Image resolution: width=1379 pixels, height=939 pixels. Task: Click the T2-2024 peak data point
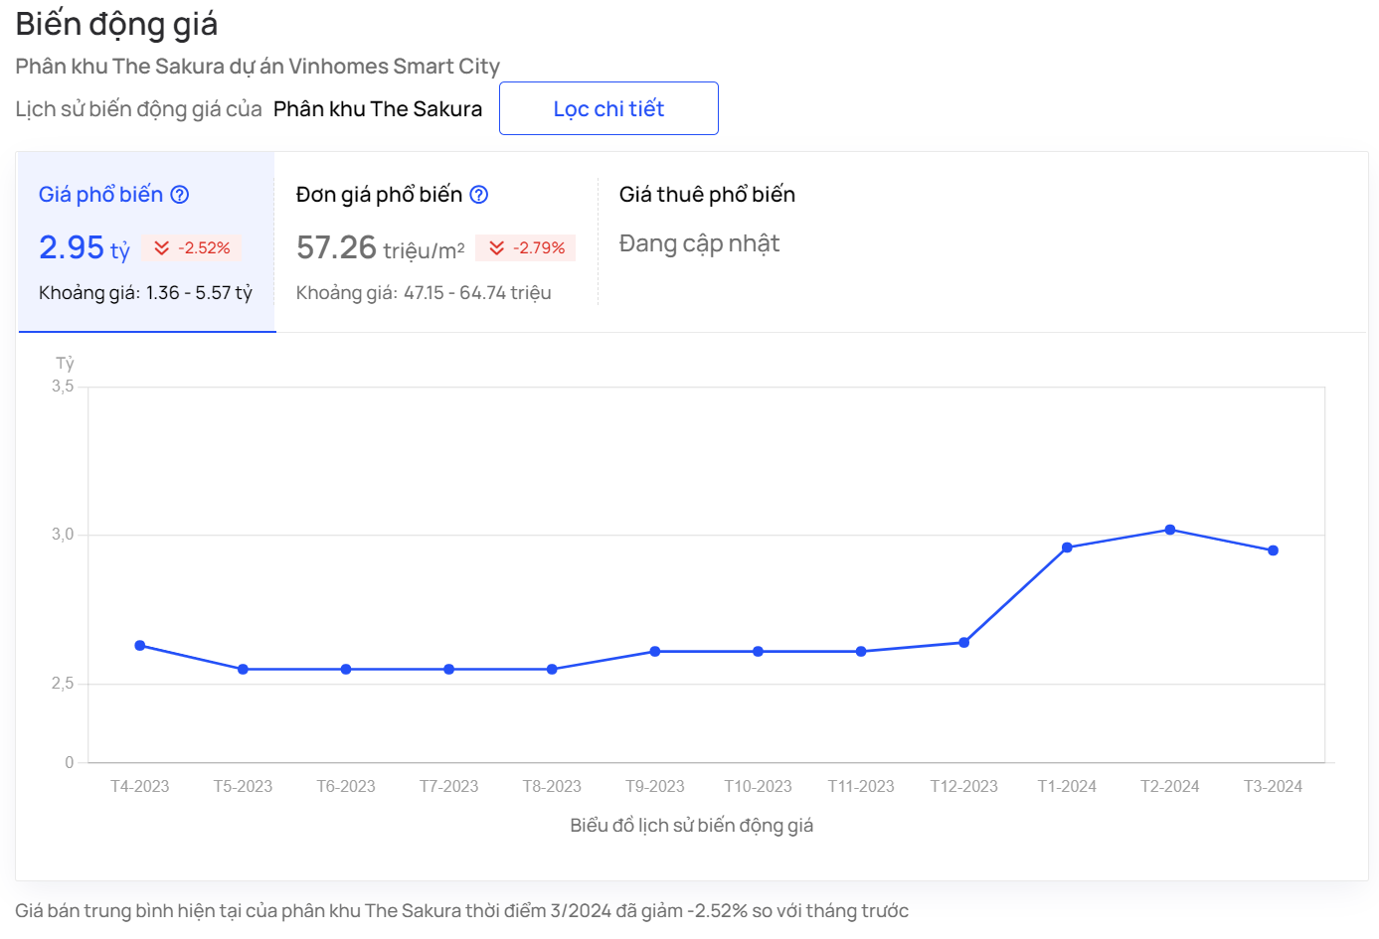pyautogui.click(x=1170, y=530)
